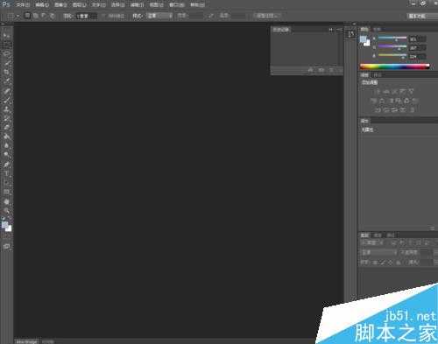Select the Clone Stamp tool
The image size is (438, 344).
coord(6,109)
